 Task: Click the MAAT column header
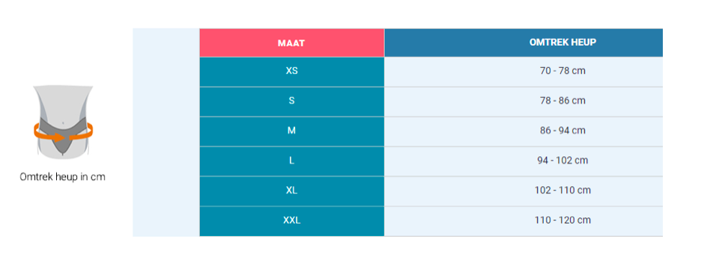291,43
